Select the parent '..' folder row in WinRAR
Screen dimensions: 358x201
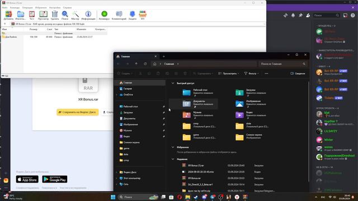[54, 33]
